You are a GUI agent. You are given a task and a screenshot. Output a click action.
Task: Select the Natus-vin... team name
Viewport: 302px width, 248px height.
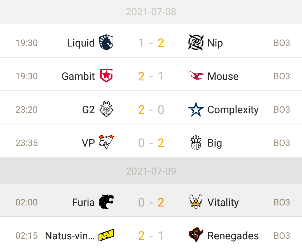pos(70,236)
